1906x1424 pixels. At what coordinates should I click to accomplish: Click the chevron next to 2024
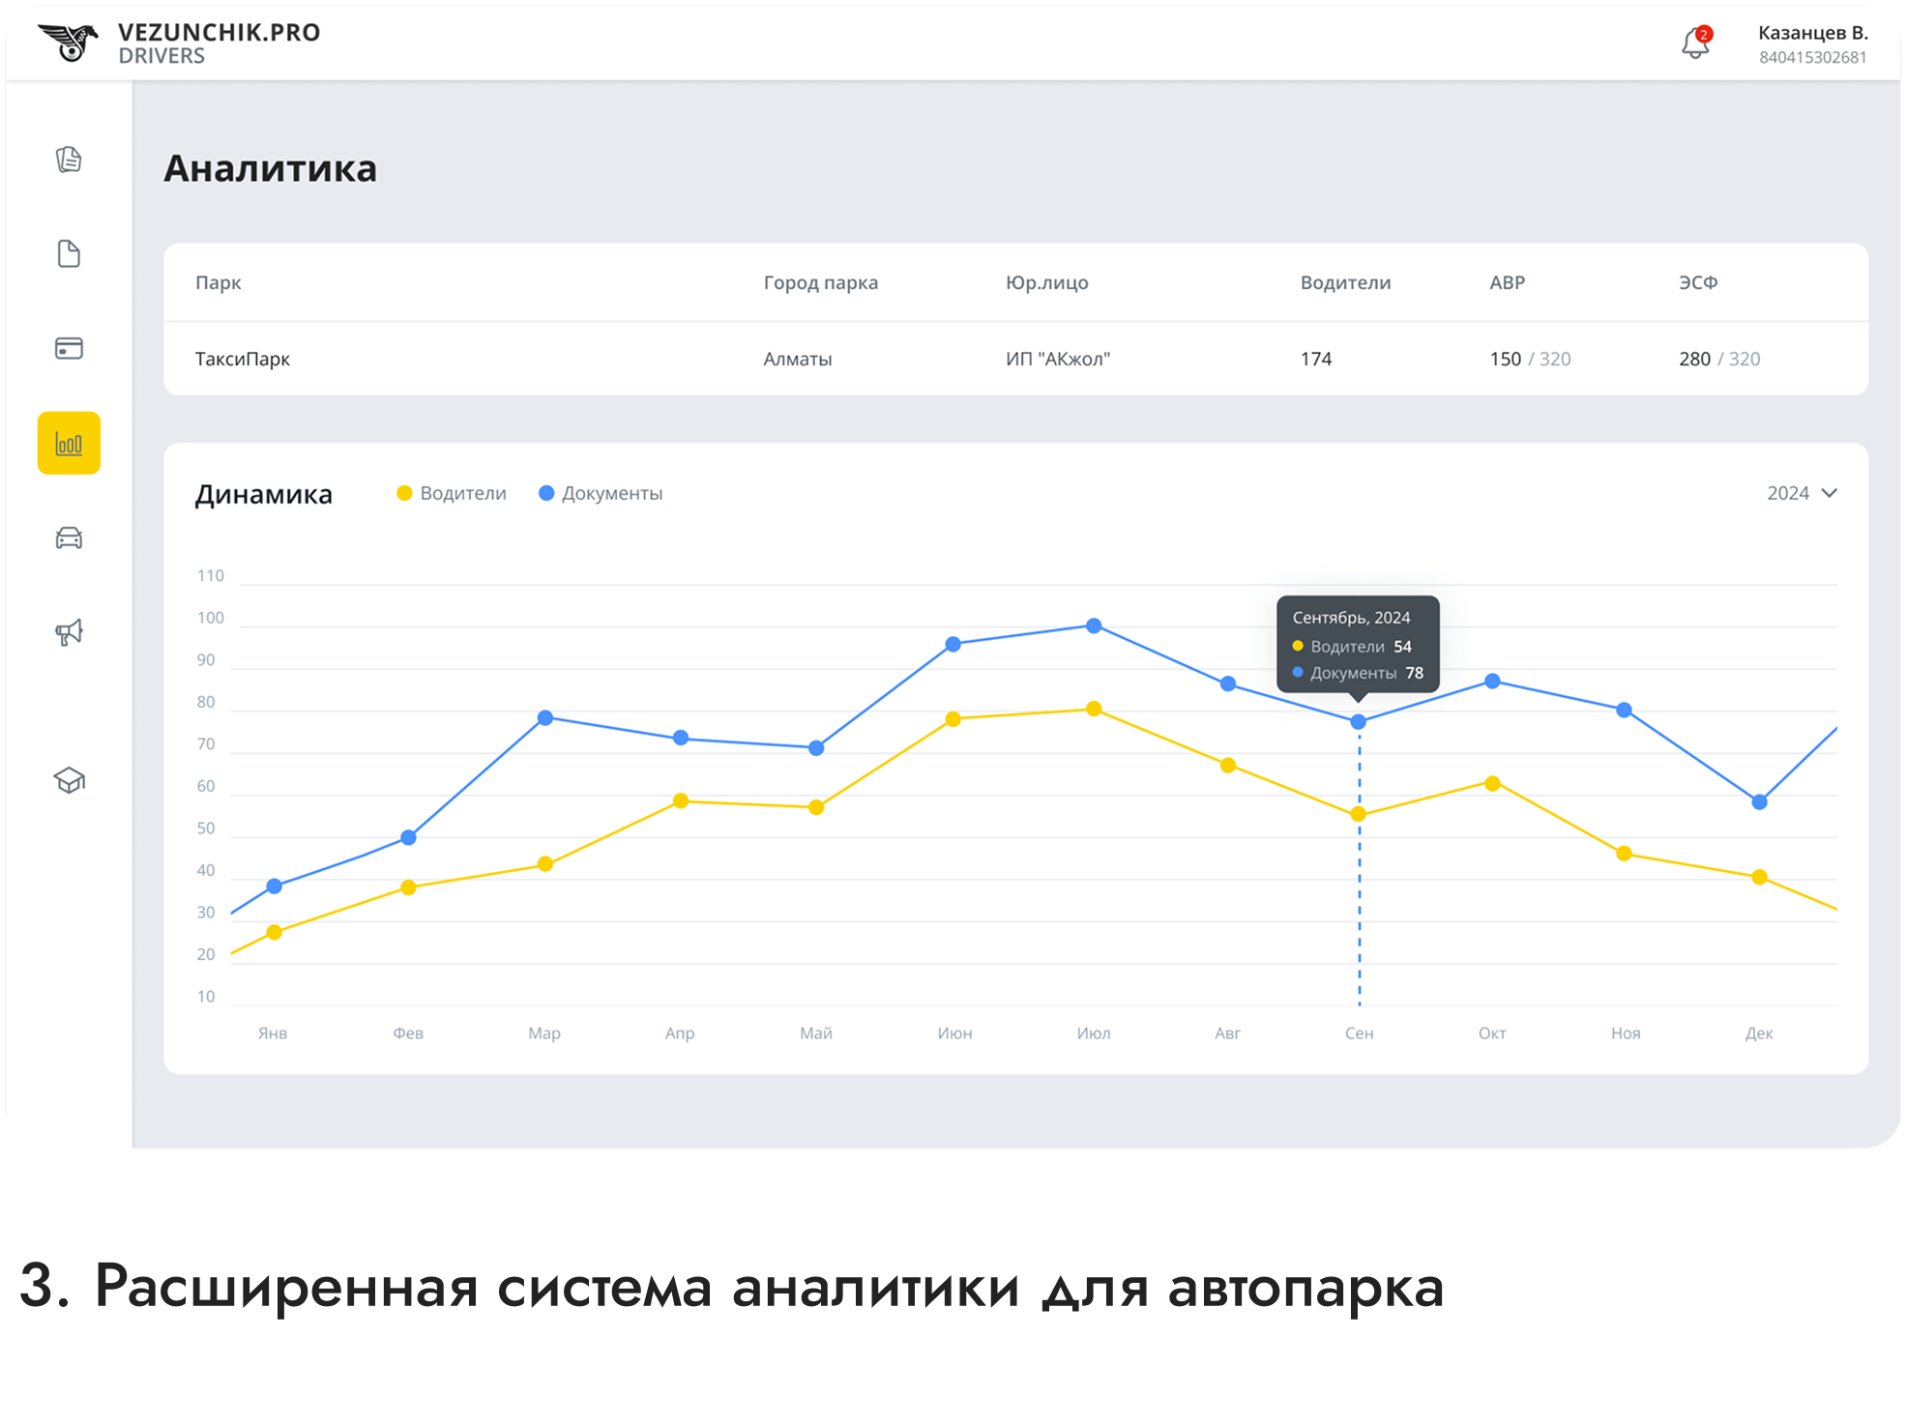[1829, 493]
